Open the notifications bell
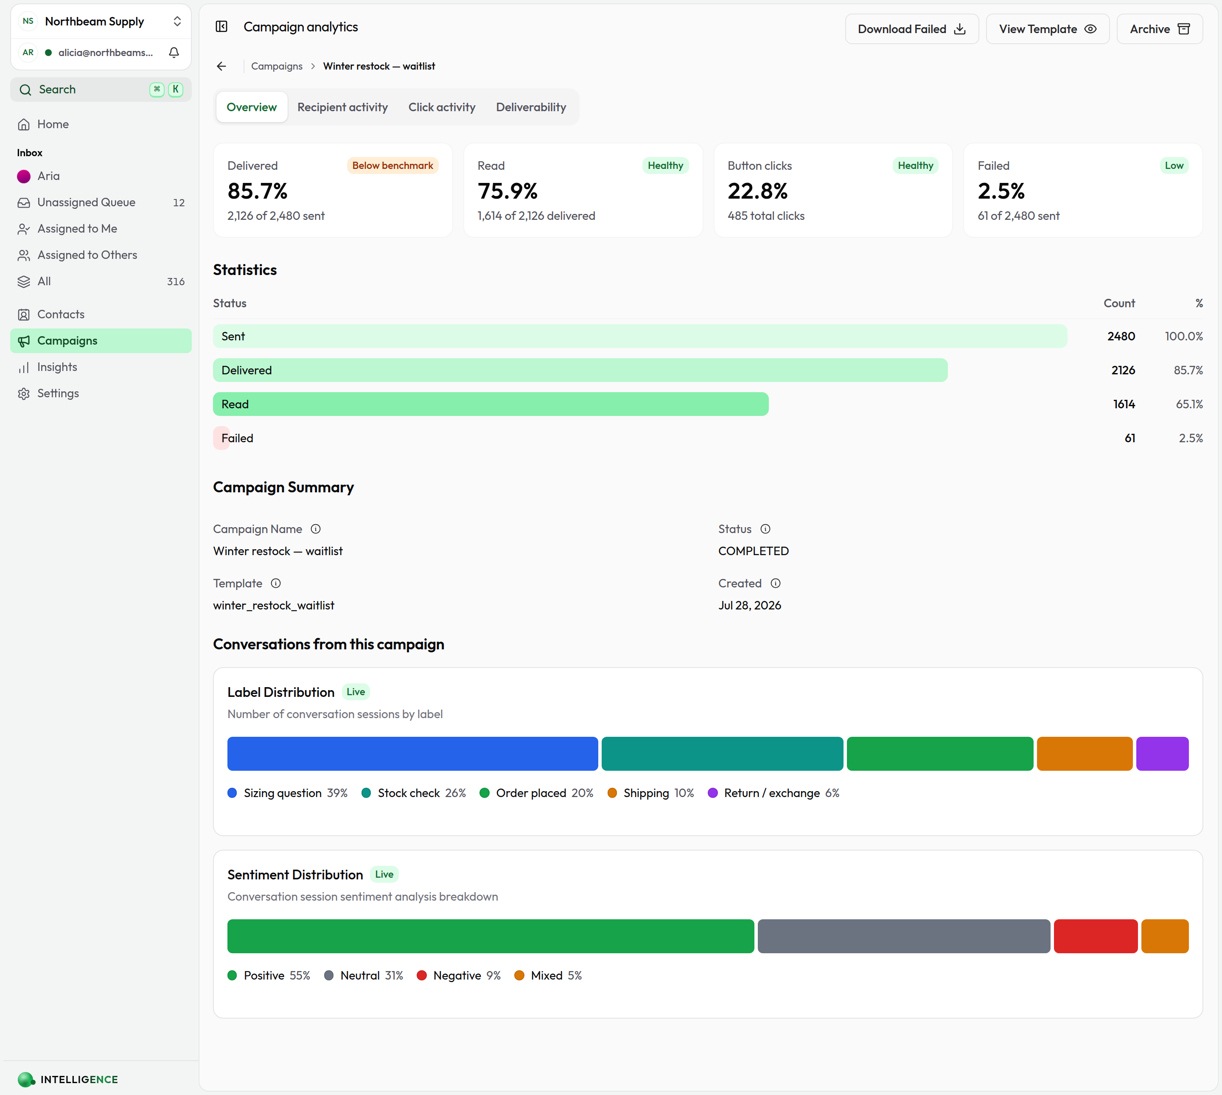The image size is (1222, 1095). (174, 53)
